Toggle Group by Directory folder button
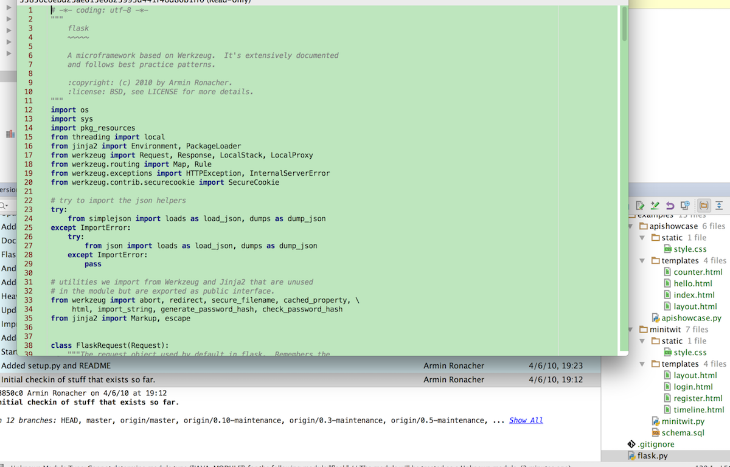The height and width of the screenshot is (467, 730). tap(703, 206)
